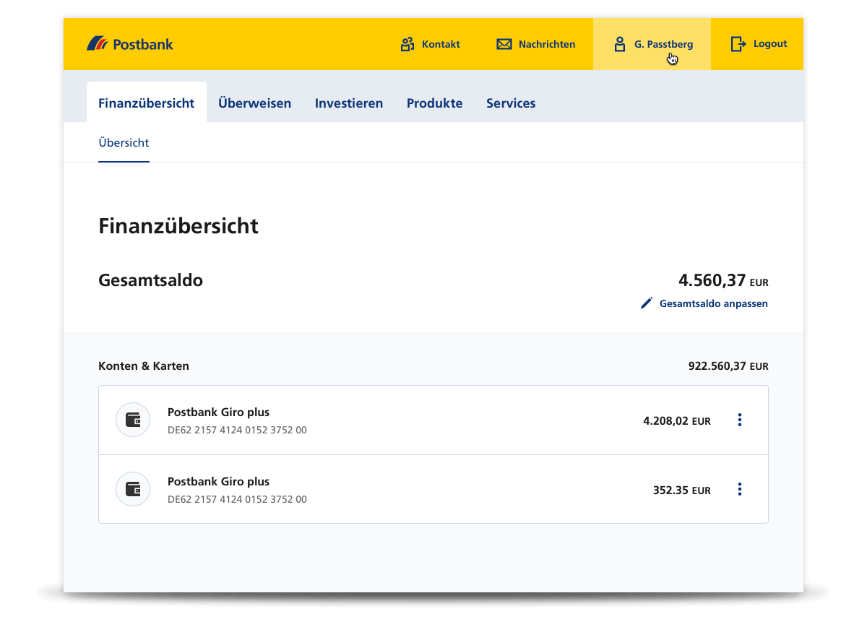Open the G. Passtberg account menu

[x=652, y=44]
